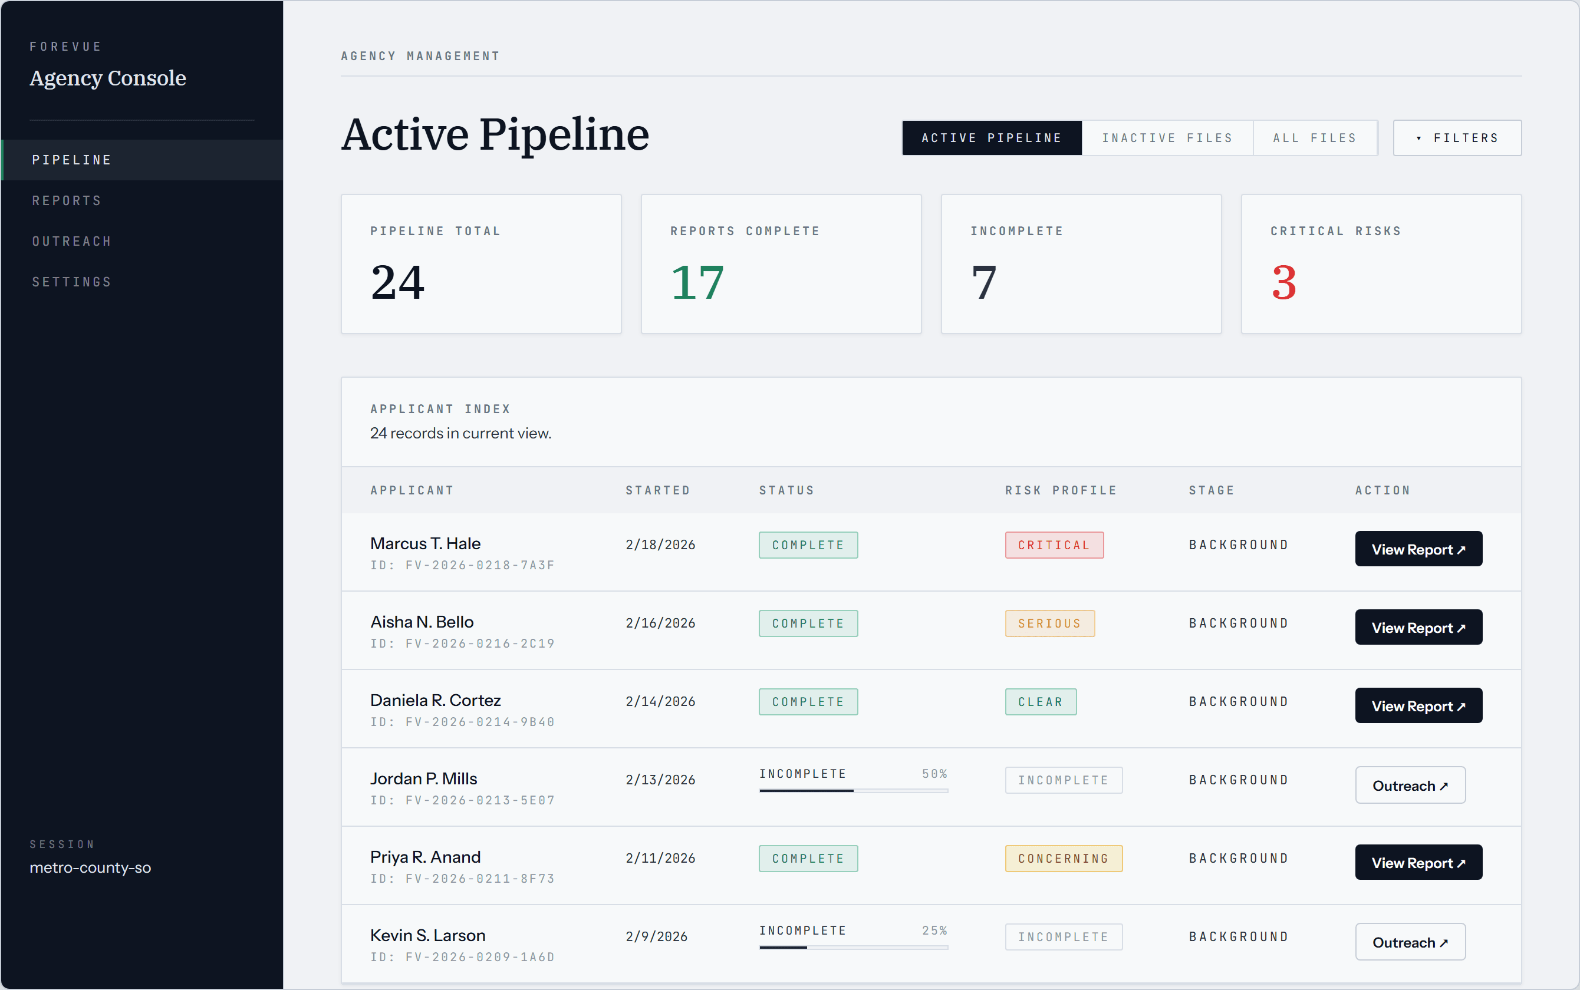
Task: Click Jordan P. Mills Incomplete risk badge
Action: [1063, 780]
